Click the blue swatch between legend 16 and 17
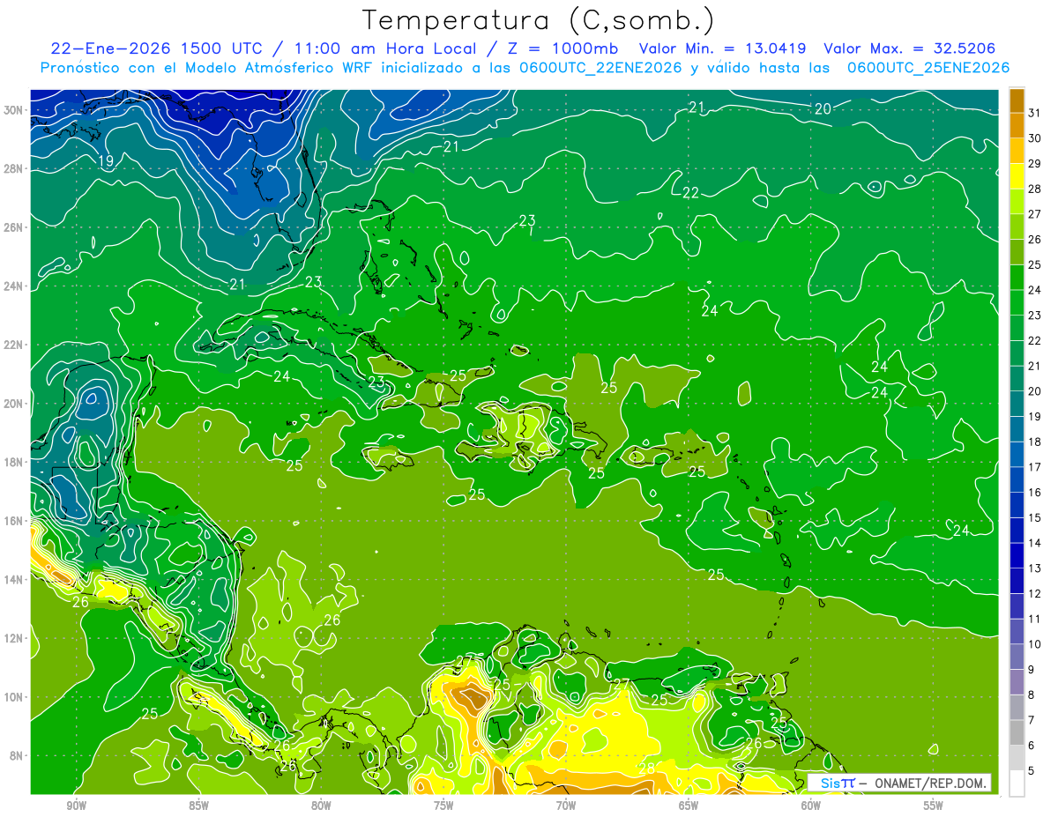Screen dimensions: 1058x817 (x=1017, y=479)
